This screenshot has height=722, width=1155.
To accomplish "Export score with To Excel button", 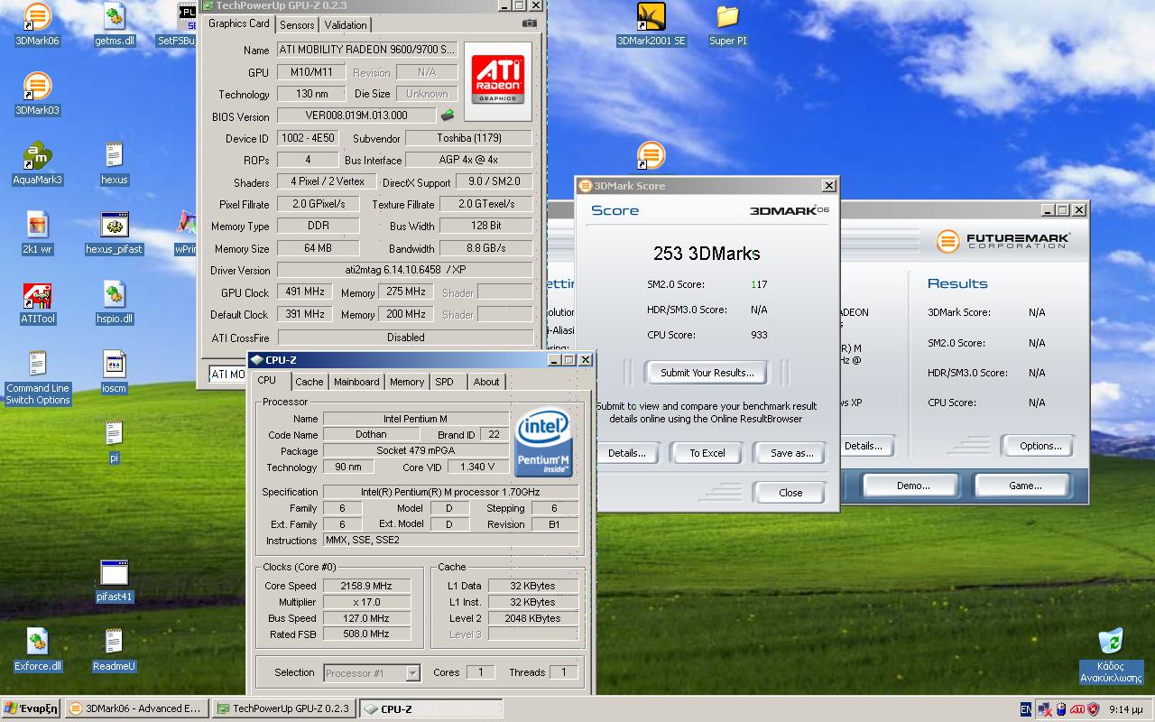I will pyautogui.click(x=707, y=453).
